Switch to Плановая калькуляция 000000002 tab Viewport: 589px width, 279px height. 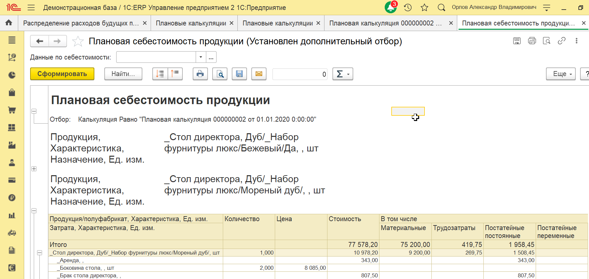click(385, 23)
